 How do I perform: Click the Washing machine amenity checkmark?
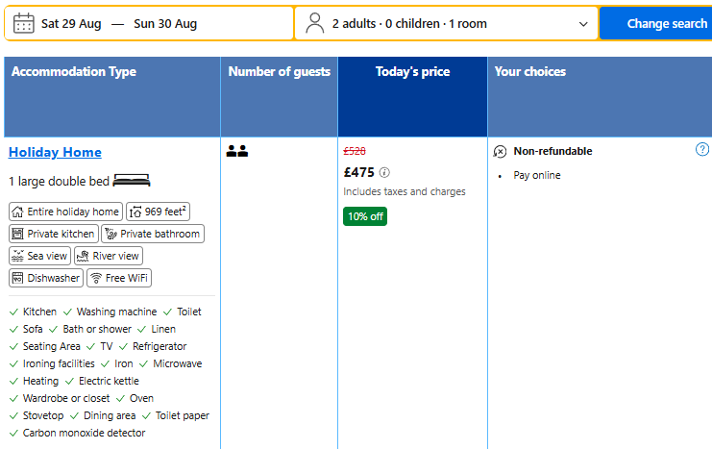pyautogui.click(x=67, y=312)
